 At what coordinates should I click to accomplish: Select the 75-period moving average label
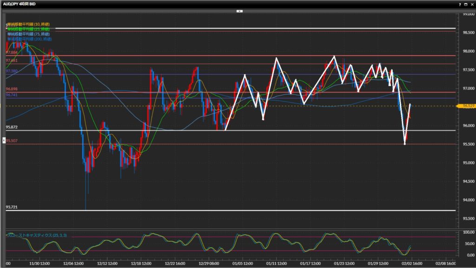click(28, 34)
